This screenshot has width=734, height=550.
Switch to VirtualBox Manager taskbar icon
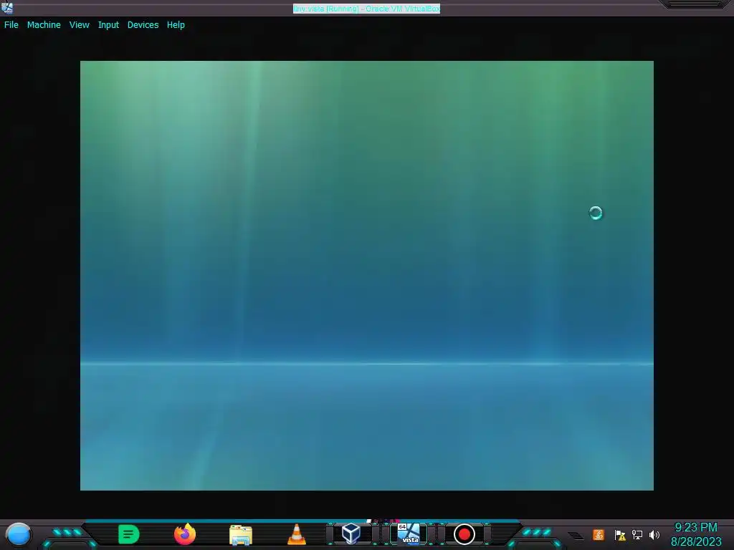tap(351, 534)
